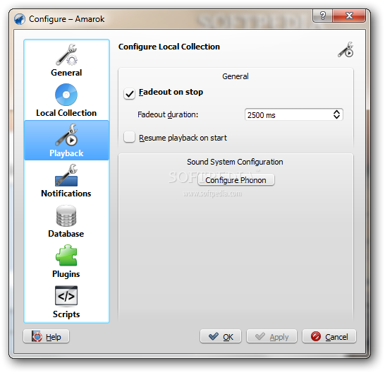Switch to the General label in sidebar
This screenshot has height=373, width=385.
coord(66,73)
